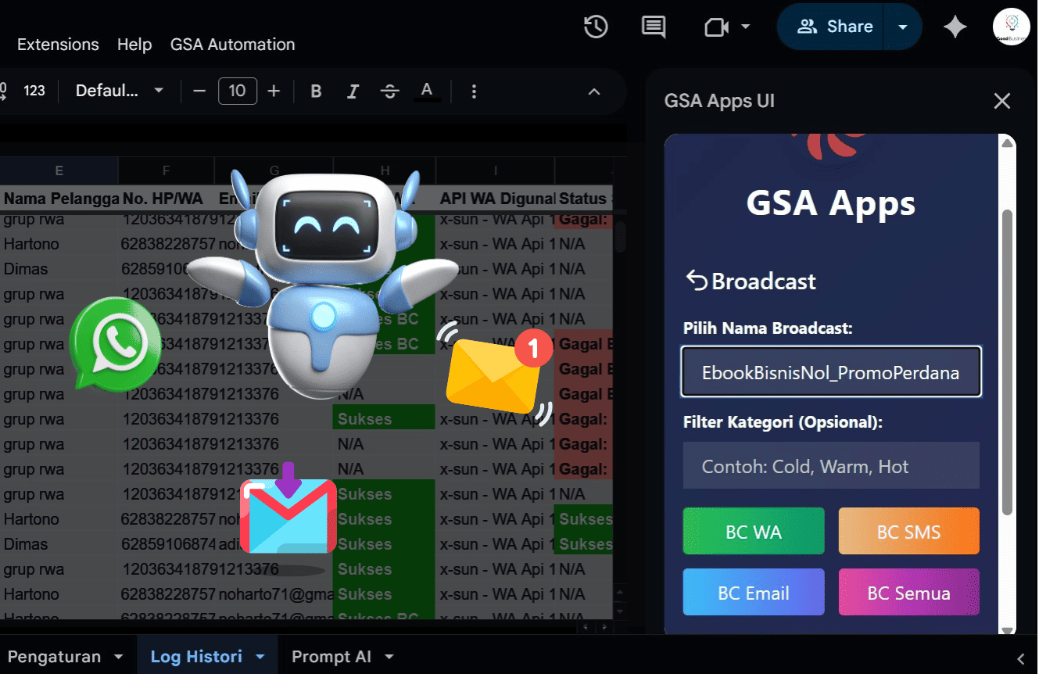Open the Google account avatar
1039x674 pixels.
1011,27
